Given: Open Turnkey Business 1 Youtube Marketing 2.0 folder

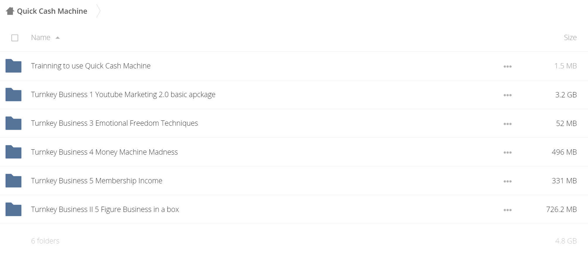Looking at the screenshot, I should point(123,94).
